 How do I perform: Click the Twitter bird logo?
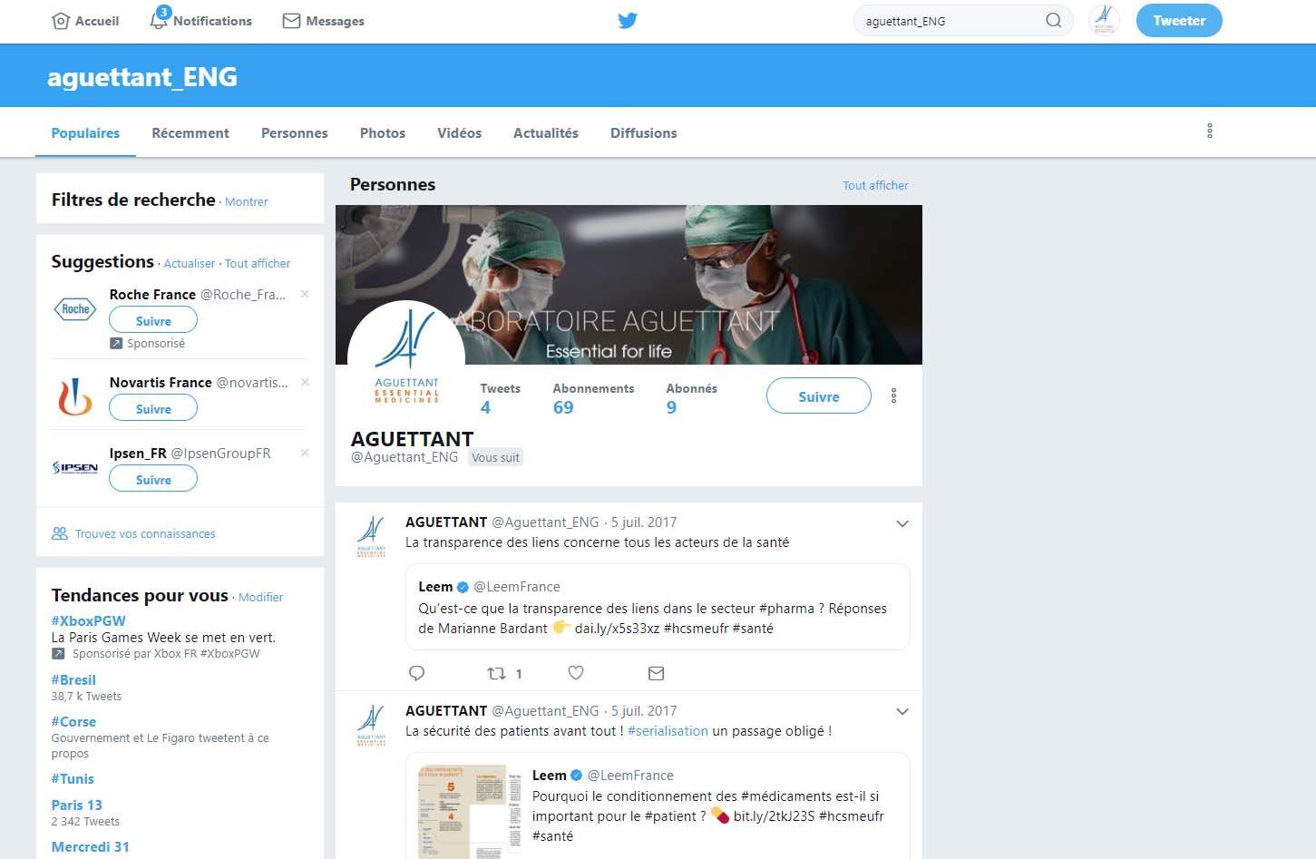point(628,21)
